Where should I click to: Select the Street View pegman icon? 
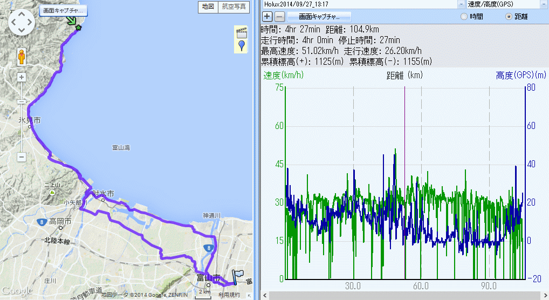pyautogui.click(x=22, y=57)
